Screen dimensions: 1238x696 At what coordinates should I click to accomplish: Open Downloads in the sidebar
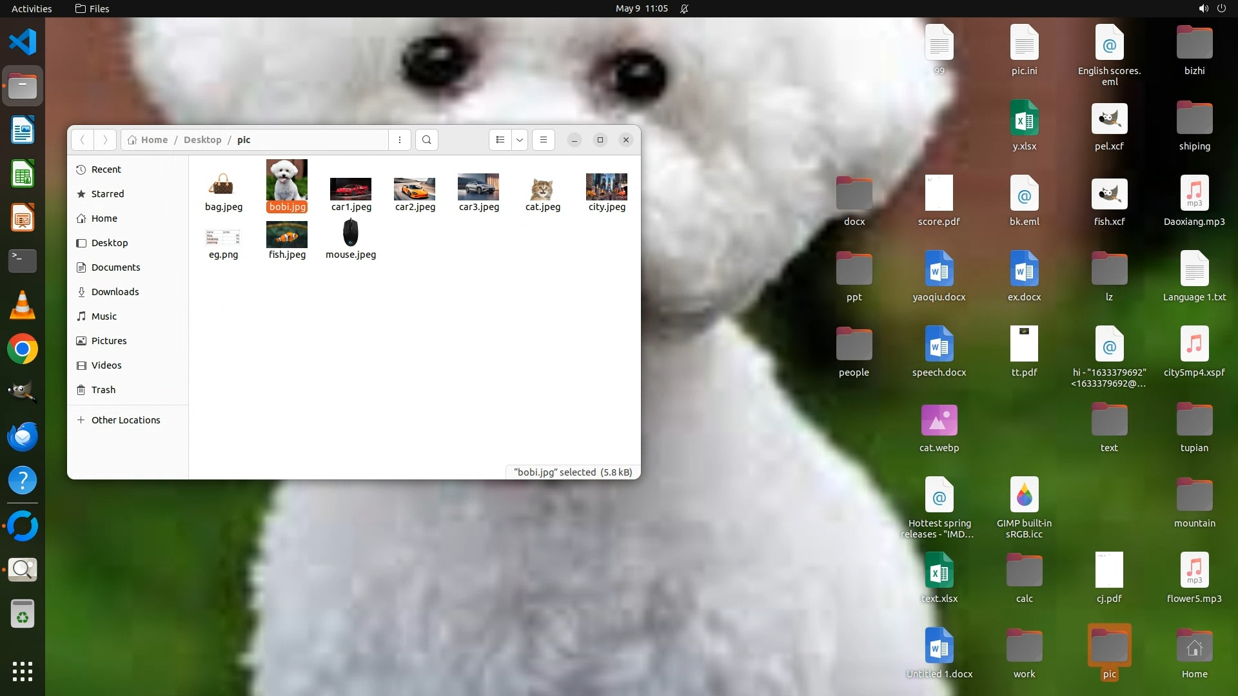tap(115, 292)
